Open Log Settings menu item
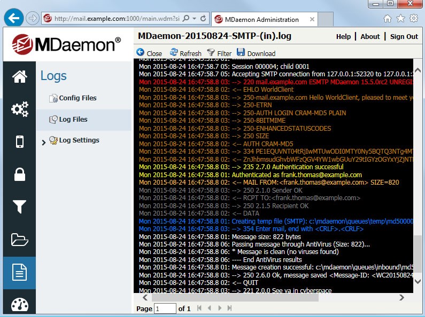 (x=74, y=140)
